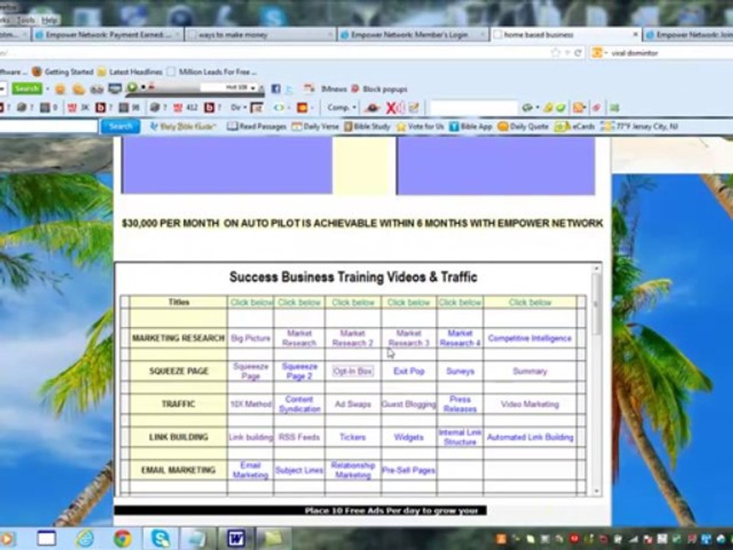Image resolution: width=733 pixels, height=550 pixels.
Task: Open the Surveys link
Action: pos(460,371)
